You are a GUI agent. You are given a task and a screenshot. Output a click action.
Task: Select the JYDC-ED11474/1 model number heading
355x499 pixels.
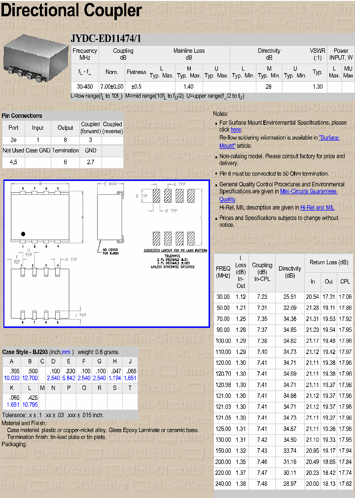pos(106,39)
